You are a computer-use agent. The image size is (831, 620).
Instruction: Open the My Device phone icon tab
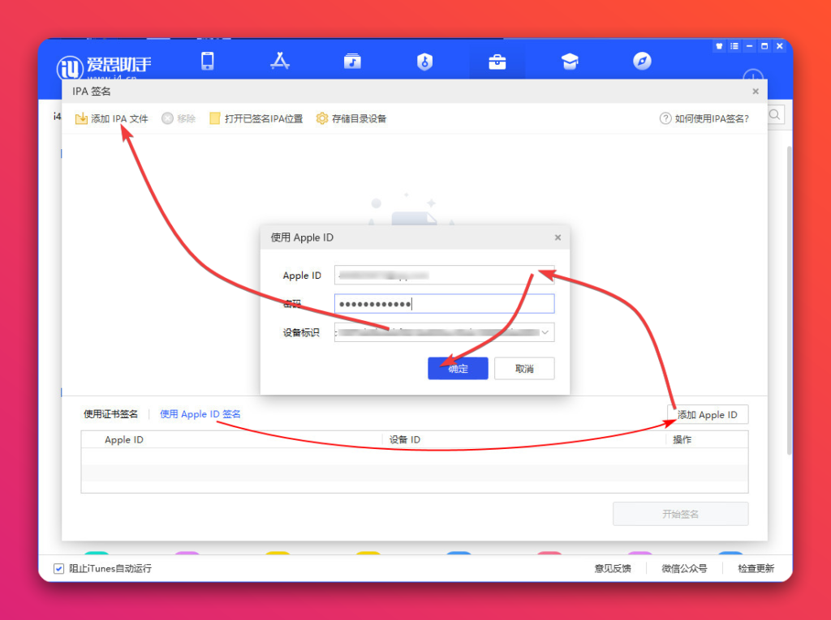(x=207, y=62)
